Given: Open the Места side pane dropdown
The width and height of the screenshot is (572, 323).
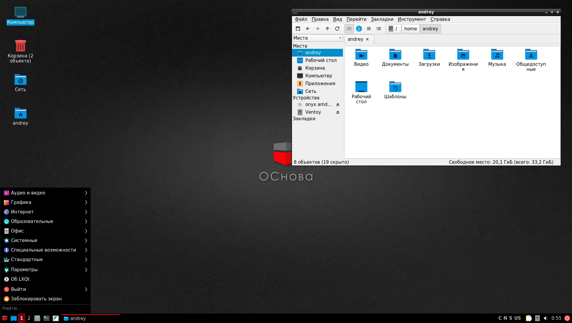Looking at the screenshot, I should click(317, 38).
